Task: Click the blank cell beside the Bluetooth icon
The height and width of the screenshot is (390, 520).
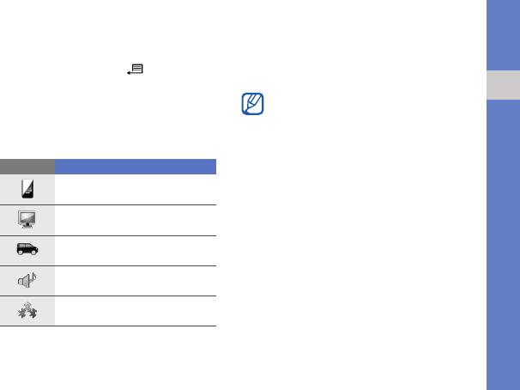Action: tap(136, 311)
